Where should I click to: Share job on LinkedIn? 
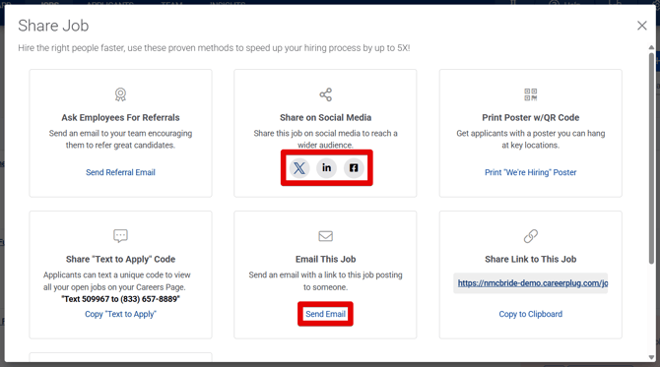coord(327,168)
